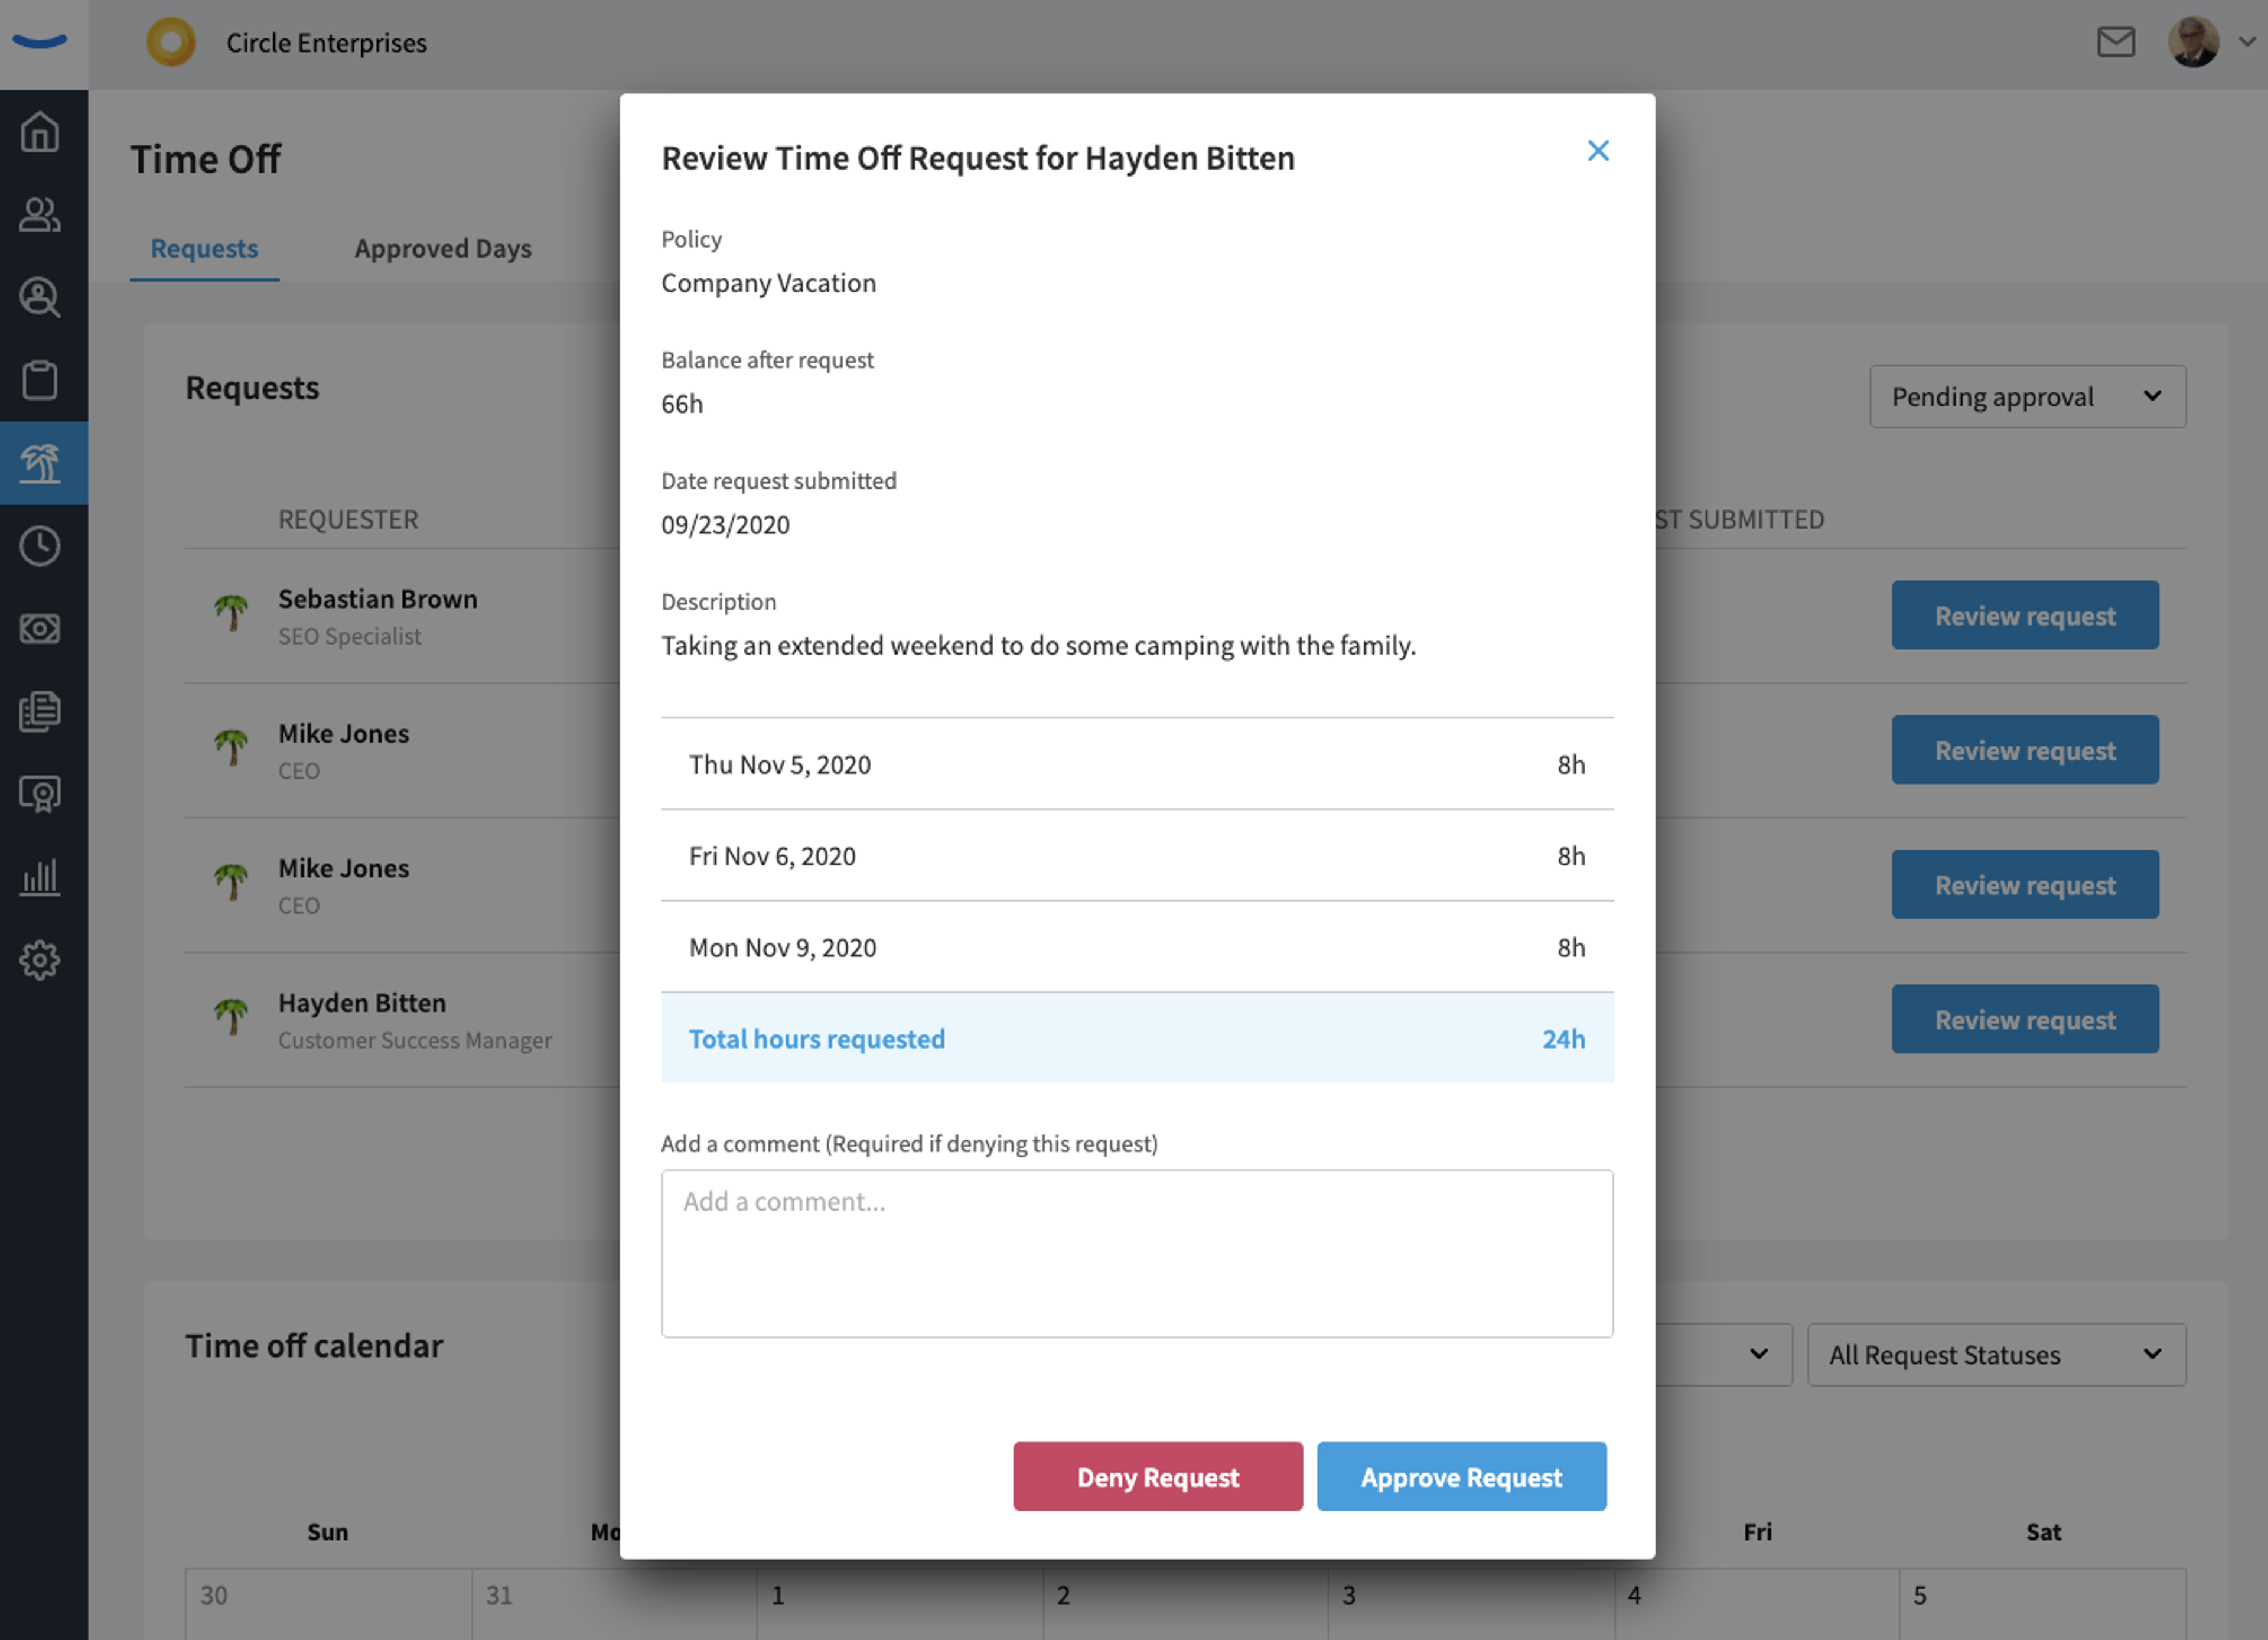Click the REQUESTER column header
This screenshot has width=2268, height=1640.
click(348, 520)
